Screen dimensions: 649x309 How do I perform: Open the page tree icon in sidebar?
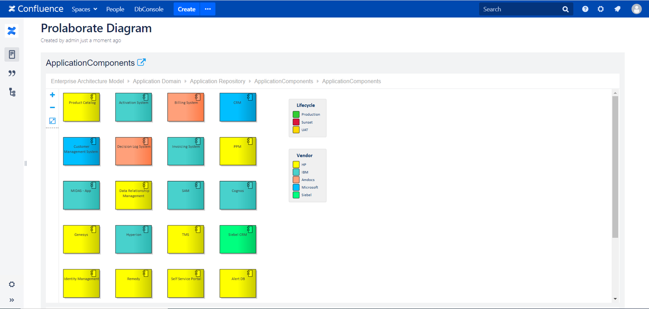[x=12, y=92]
